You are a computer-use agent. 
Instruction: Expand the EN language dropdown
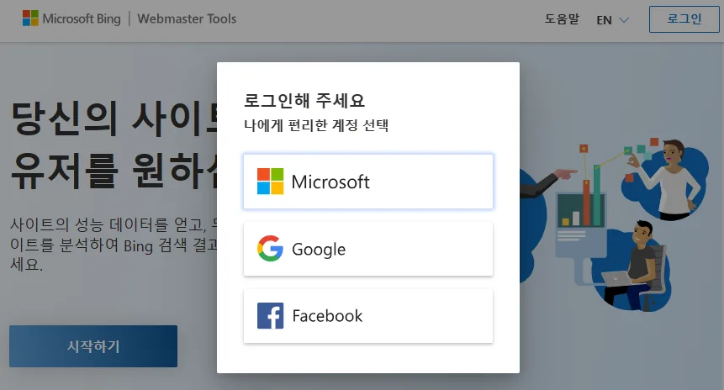tap(612, 20)
